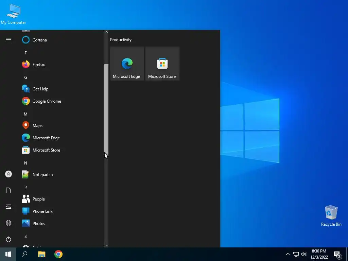348x261 pixels.
Task: Click the letter G section header
Action: tap(26, 77)
